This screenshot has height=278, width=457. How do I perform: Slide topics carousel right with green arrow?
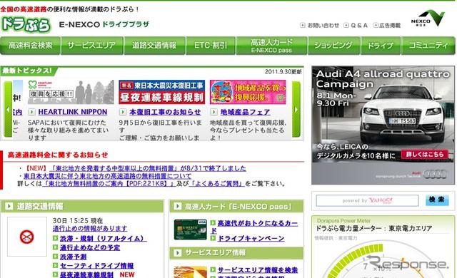(x=296, y=109)
